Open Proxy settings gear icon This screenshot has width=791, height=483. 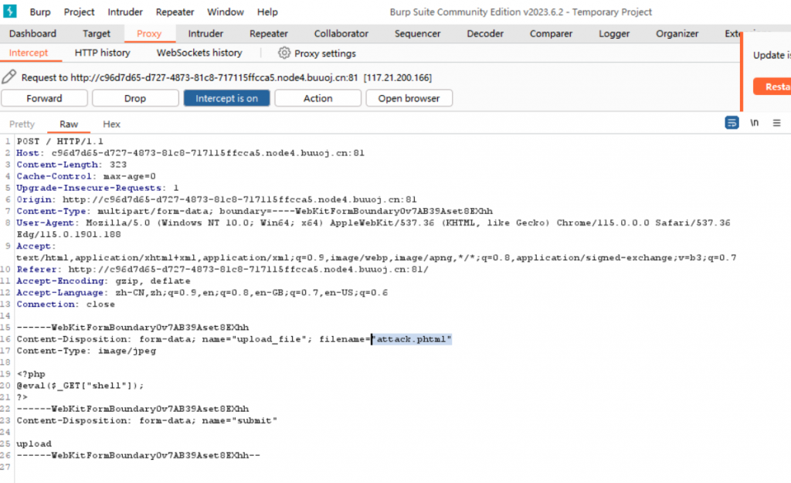(284, 53)
